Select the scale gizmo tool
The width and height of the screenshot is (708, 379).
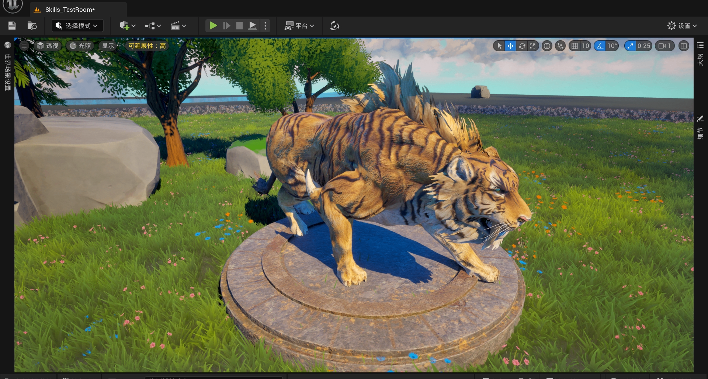click(533, 46)
